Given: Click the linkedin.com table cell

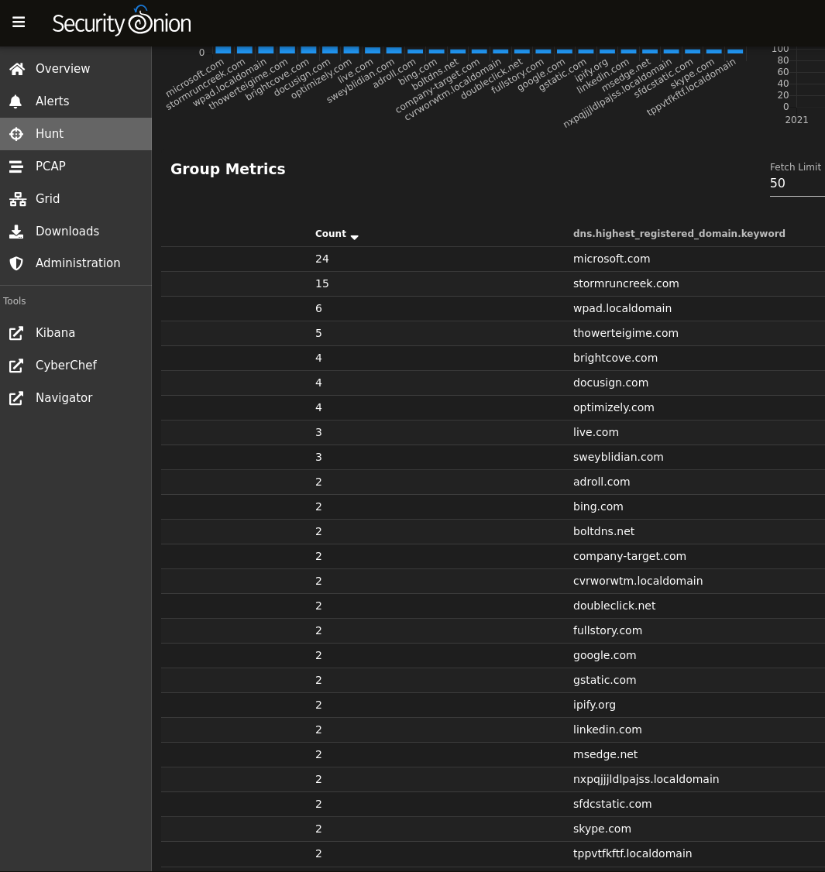Looking at the screenshot, I should coord(607,730).
